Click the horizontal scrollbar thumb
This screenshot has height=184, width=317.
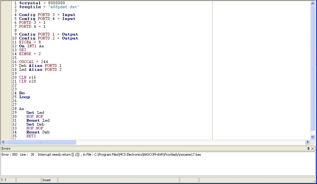(x=41, y=142)
